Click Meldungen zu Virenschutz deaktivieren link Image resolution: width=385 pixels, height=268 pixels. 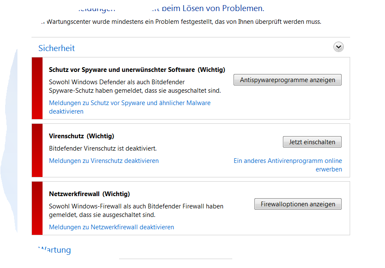pos(104,161)
